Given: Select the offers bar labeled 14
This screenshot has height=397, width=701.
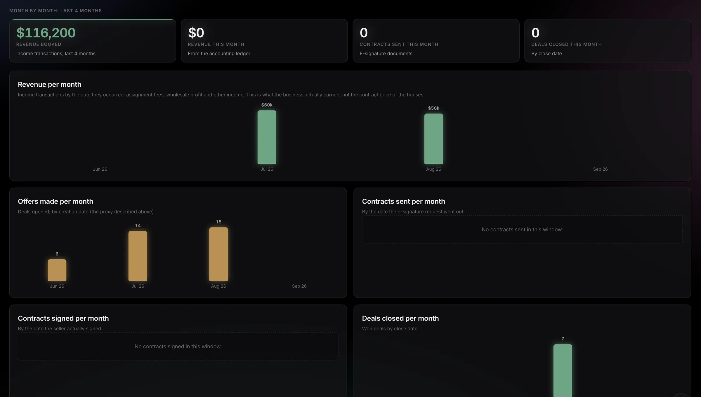Looking at the screenshot, I should pyautogui.click(x=138, y=256).
